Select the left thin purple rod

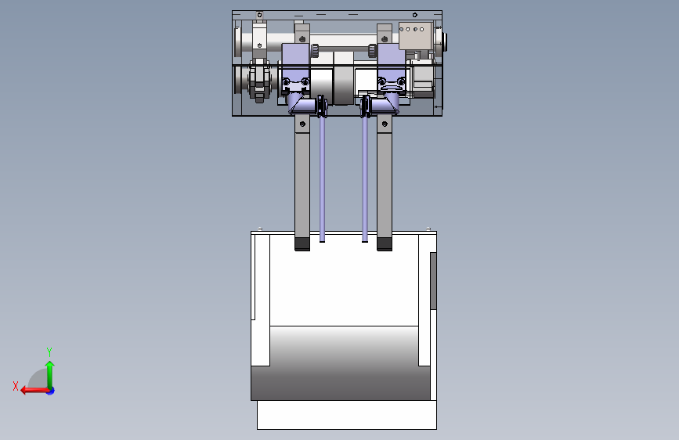tap(322, 179)
